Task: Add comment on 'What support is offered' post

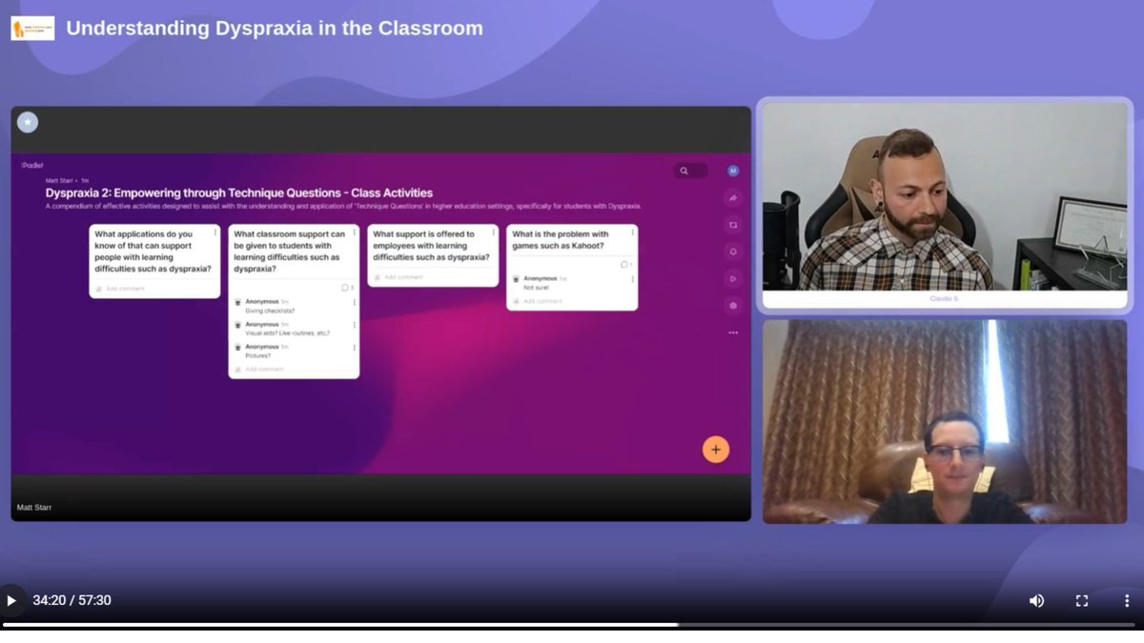Action: click(403, 277)
